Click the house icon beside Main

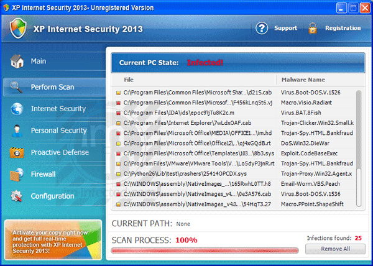click(x=17, y=61)
